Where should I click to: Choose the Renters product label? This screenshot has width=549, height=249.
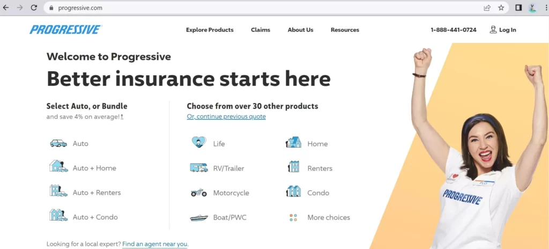[x=320, y=169]
